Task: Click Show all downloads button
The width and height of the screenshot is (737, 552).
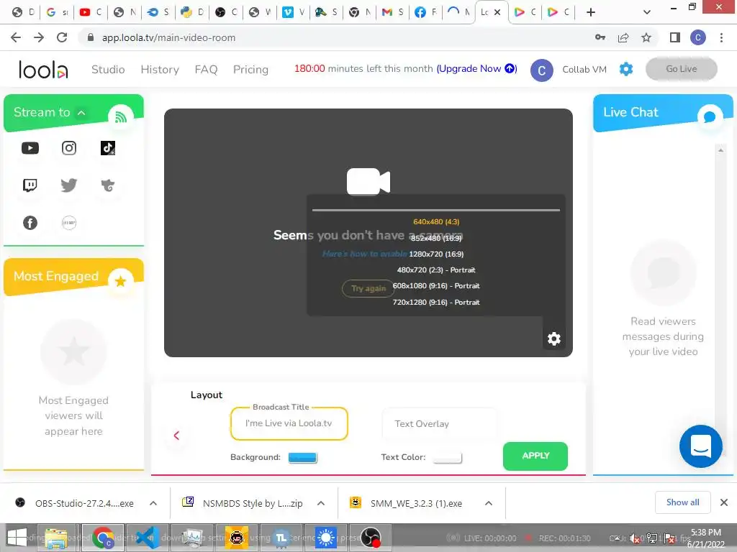Action: 682,502
